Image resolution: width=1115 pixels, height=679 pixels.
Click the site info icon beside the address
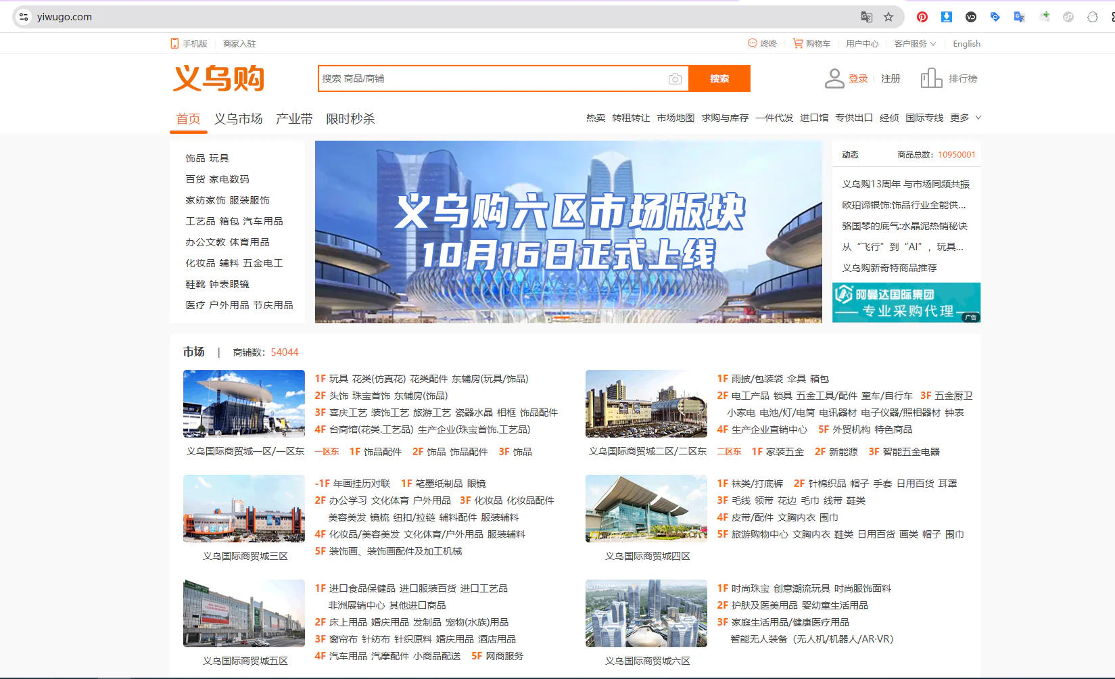(24, 17)
